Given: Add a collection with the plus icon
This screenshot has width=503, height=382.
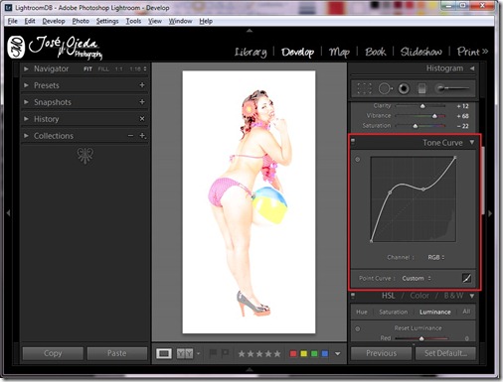Looking at the screenshot, I should point(142,136).
